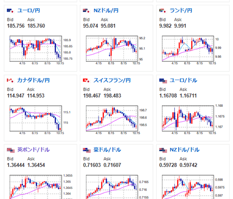Click the Rand/Yen flag icon
Viewport: 233px width, 199px height.
[x=163, y=11]
